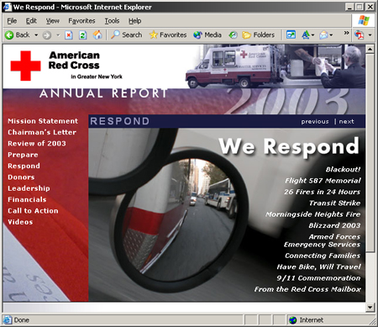
Task: Open the Help menu
Action: (134, 21)
